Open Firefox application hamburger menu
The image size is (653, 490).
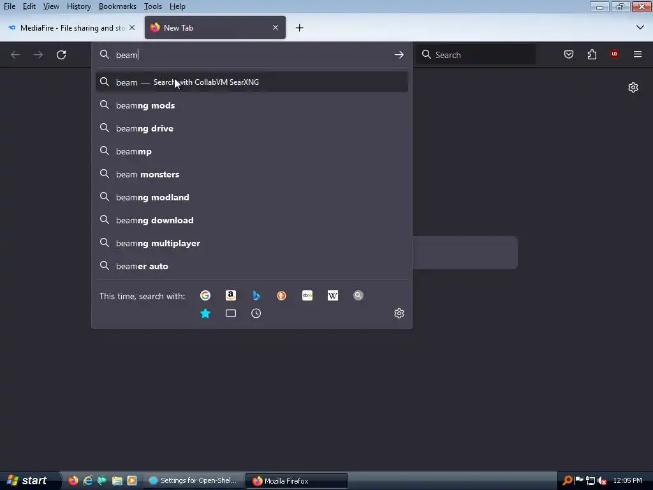point(638,54)
